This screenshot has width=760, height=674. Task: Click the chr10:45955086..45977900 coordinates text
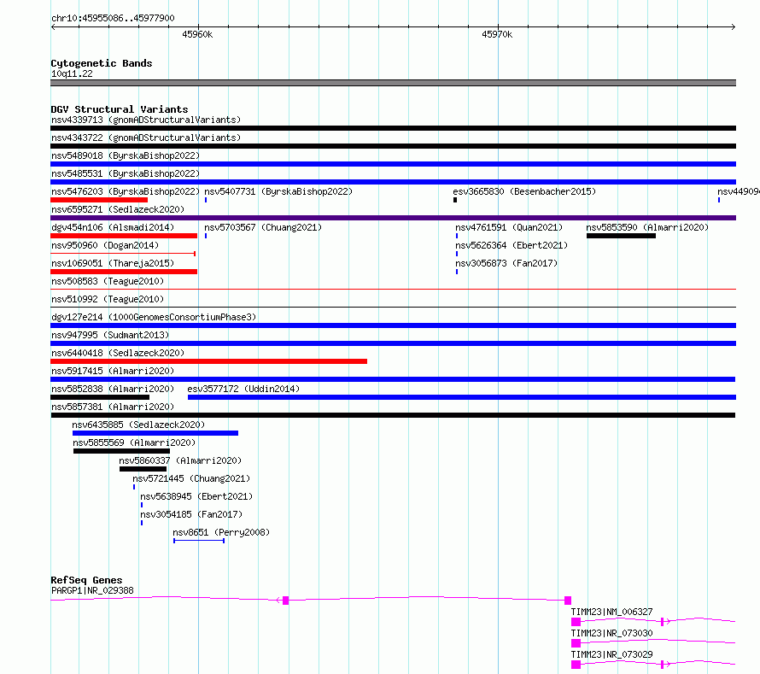coord(113,18)
